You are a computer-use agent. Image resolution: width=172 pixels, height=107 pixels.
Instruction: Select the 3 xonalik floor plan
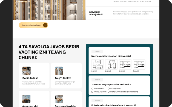click(125, 64)
